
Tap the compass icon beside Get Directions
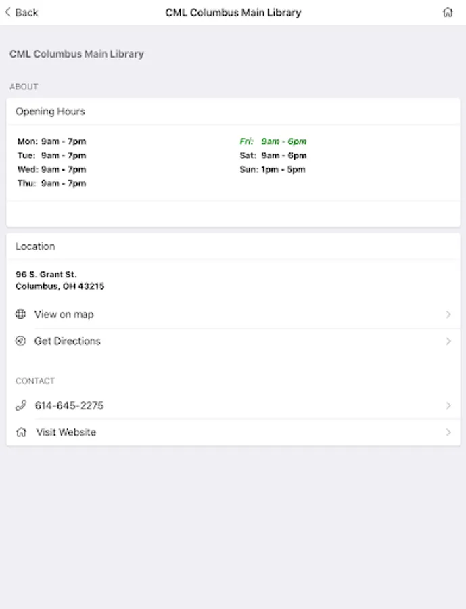pos(21,341)
